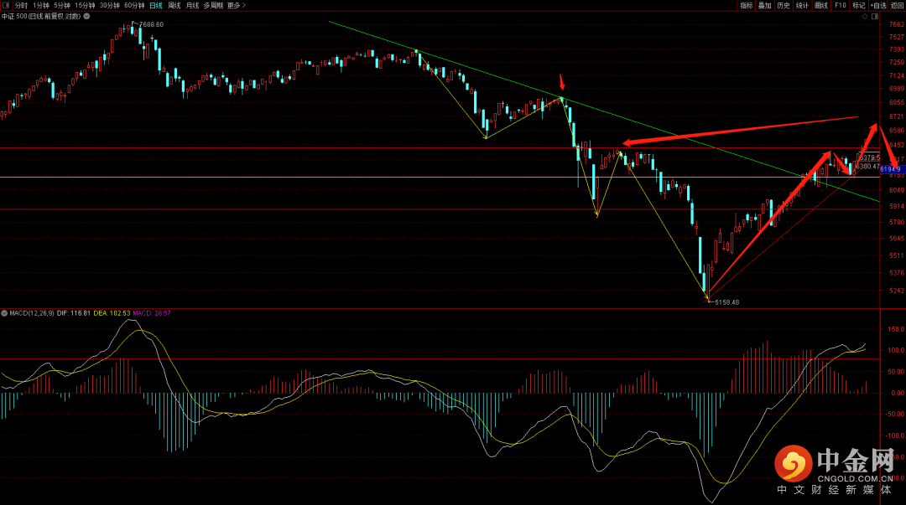Image resolution: width=906 pixels, height=505 pixels.
Task: Open the 指标 indicators button
Action: point(747,5)
